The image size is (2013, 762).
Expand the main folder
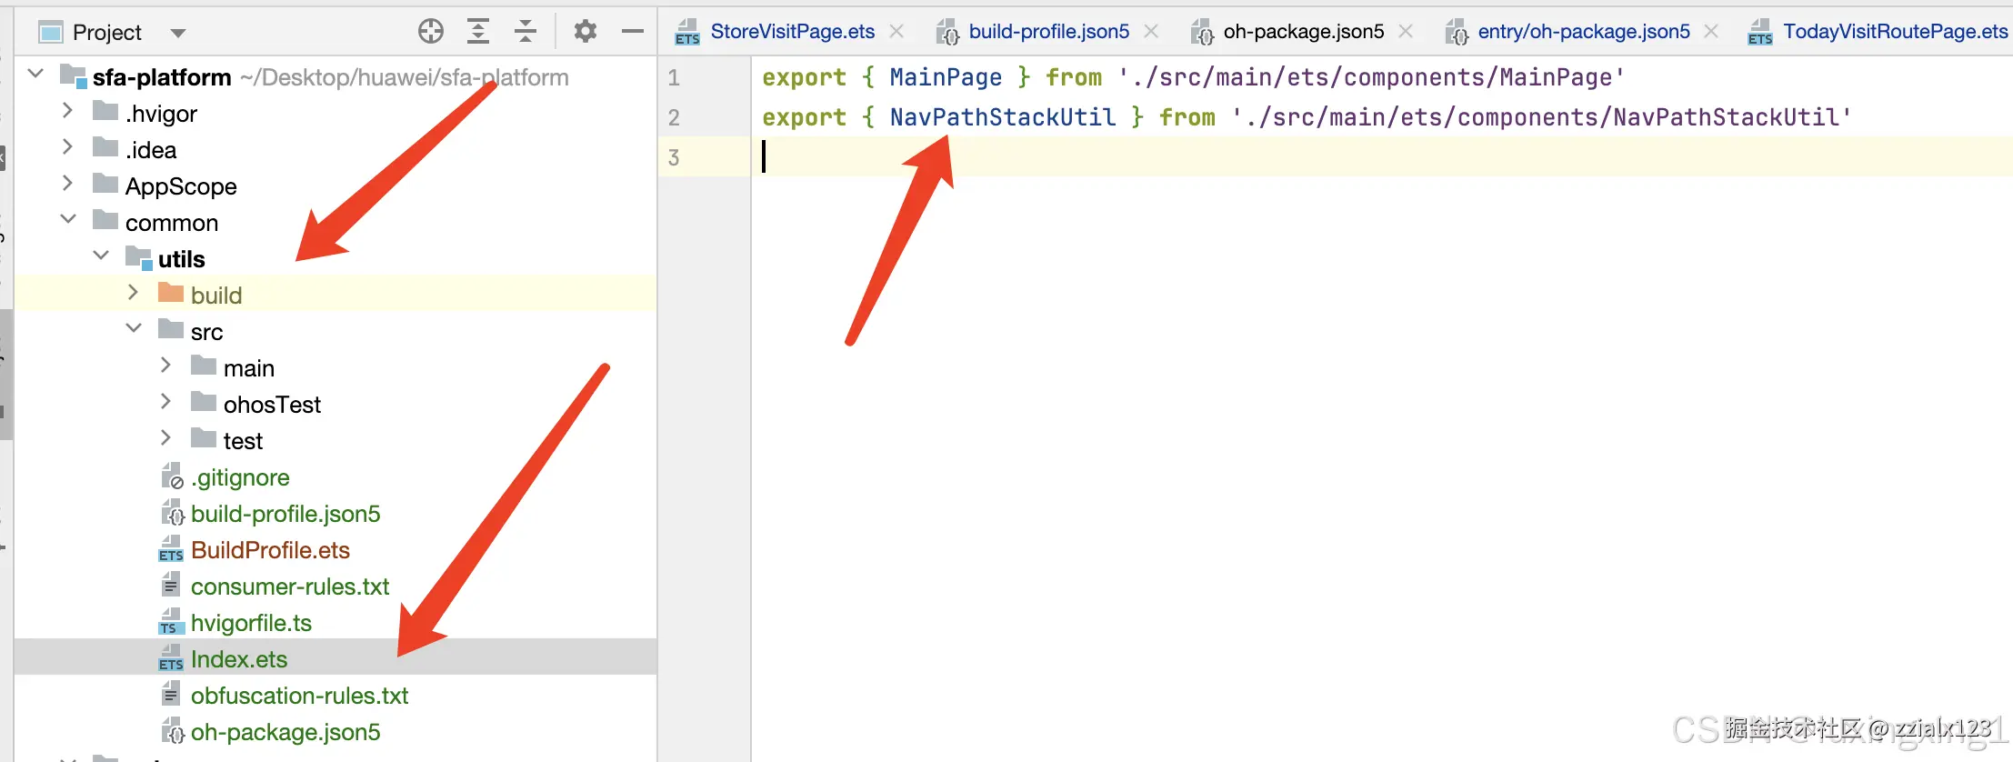pos(165,365)
